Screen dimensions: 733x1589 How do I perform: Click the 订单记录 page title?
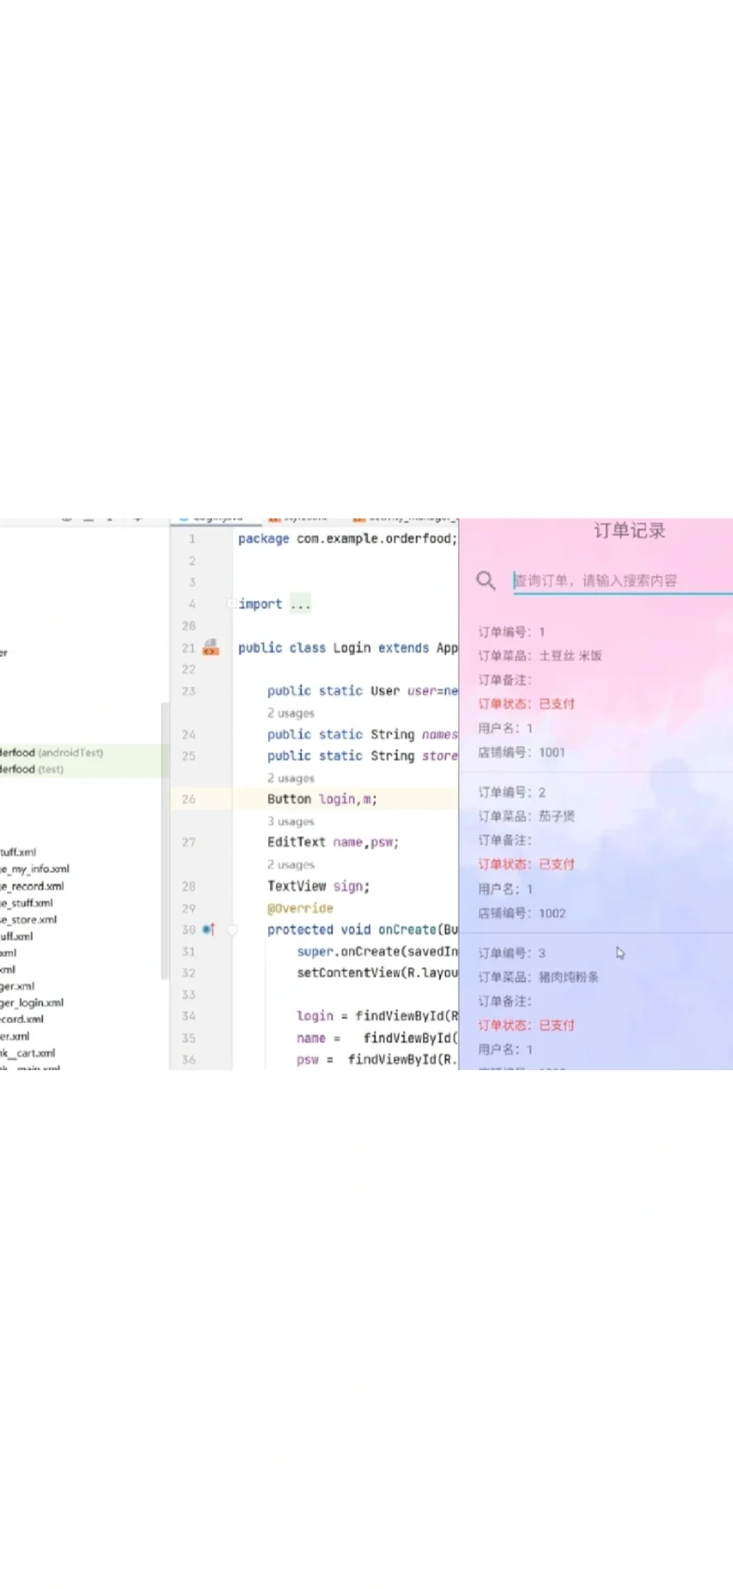(x=629, y=530)
